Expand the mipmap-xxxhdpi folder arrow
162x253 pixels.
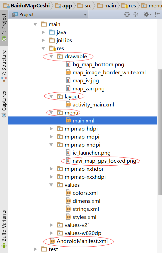click(51, 177)
